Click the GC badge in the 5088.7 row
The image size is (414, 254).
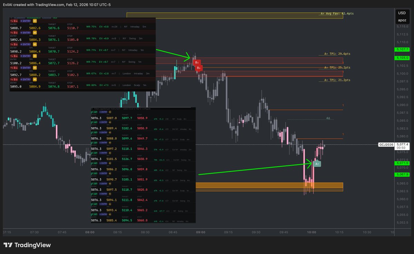35,21
